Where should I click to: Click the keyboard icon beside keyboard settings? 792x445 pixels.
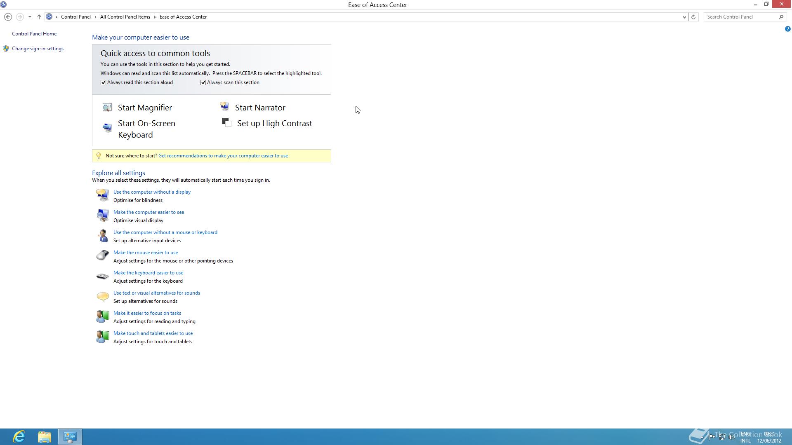point(102,276)
